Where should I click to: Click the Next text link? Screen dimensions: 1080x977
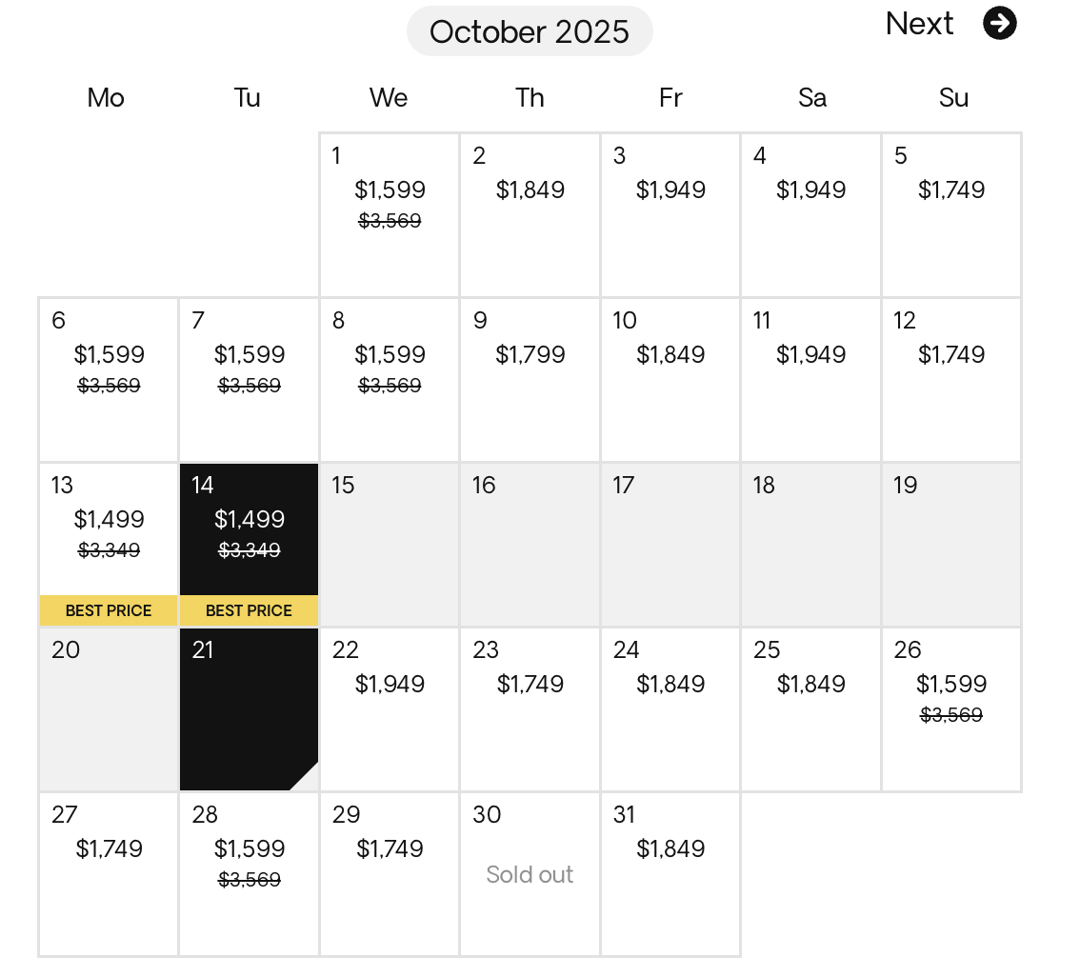point(919,24)
